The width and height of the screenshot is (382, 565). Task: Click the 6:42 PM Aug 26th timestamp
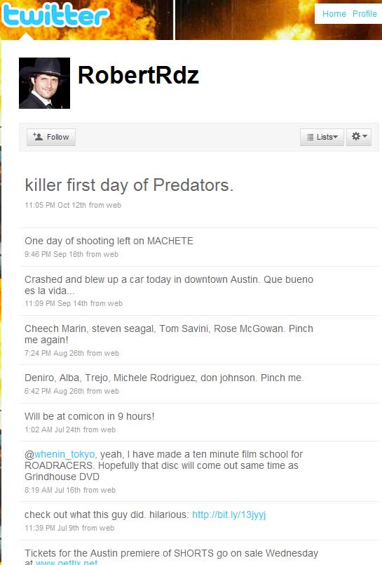click(54, 391)
